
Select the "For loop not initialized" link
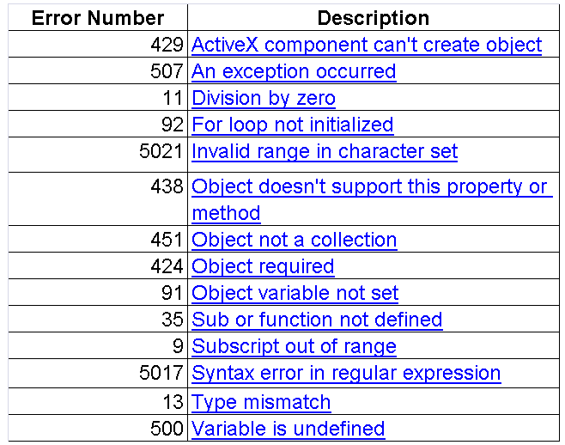[x=292, y=125]
